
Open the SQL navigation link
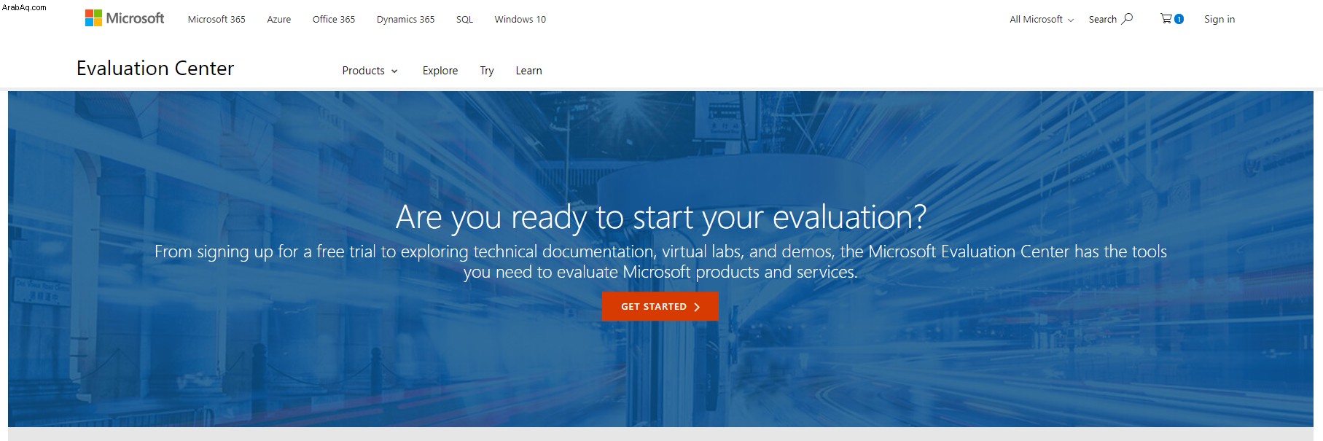click(464, 20)
